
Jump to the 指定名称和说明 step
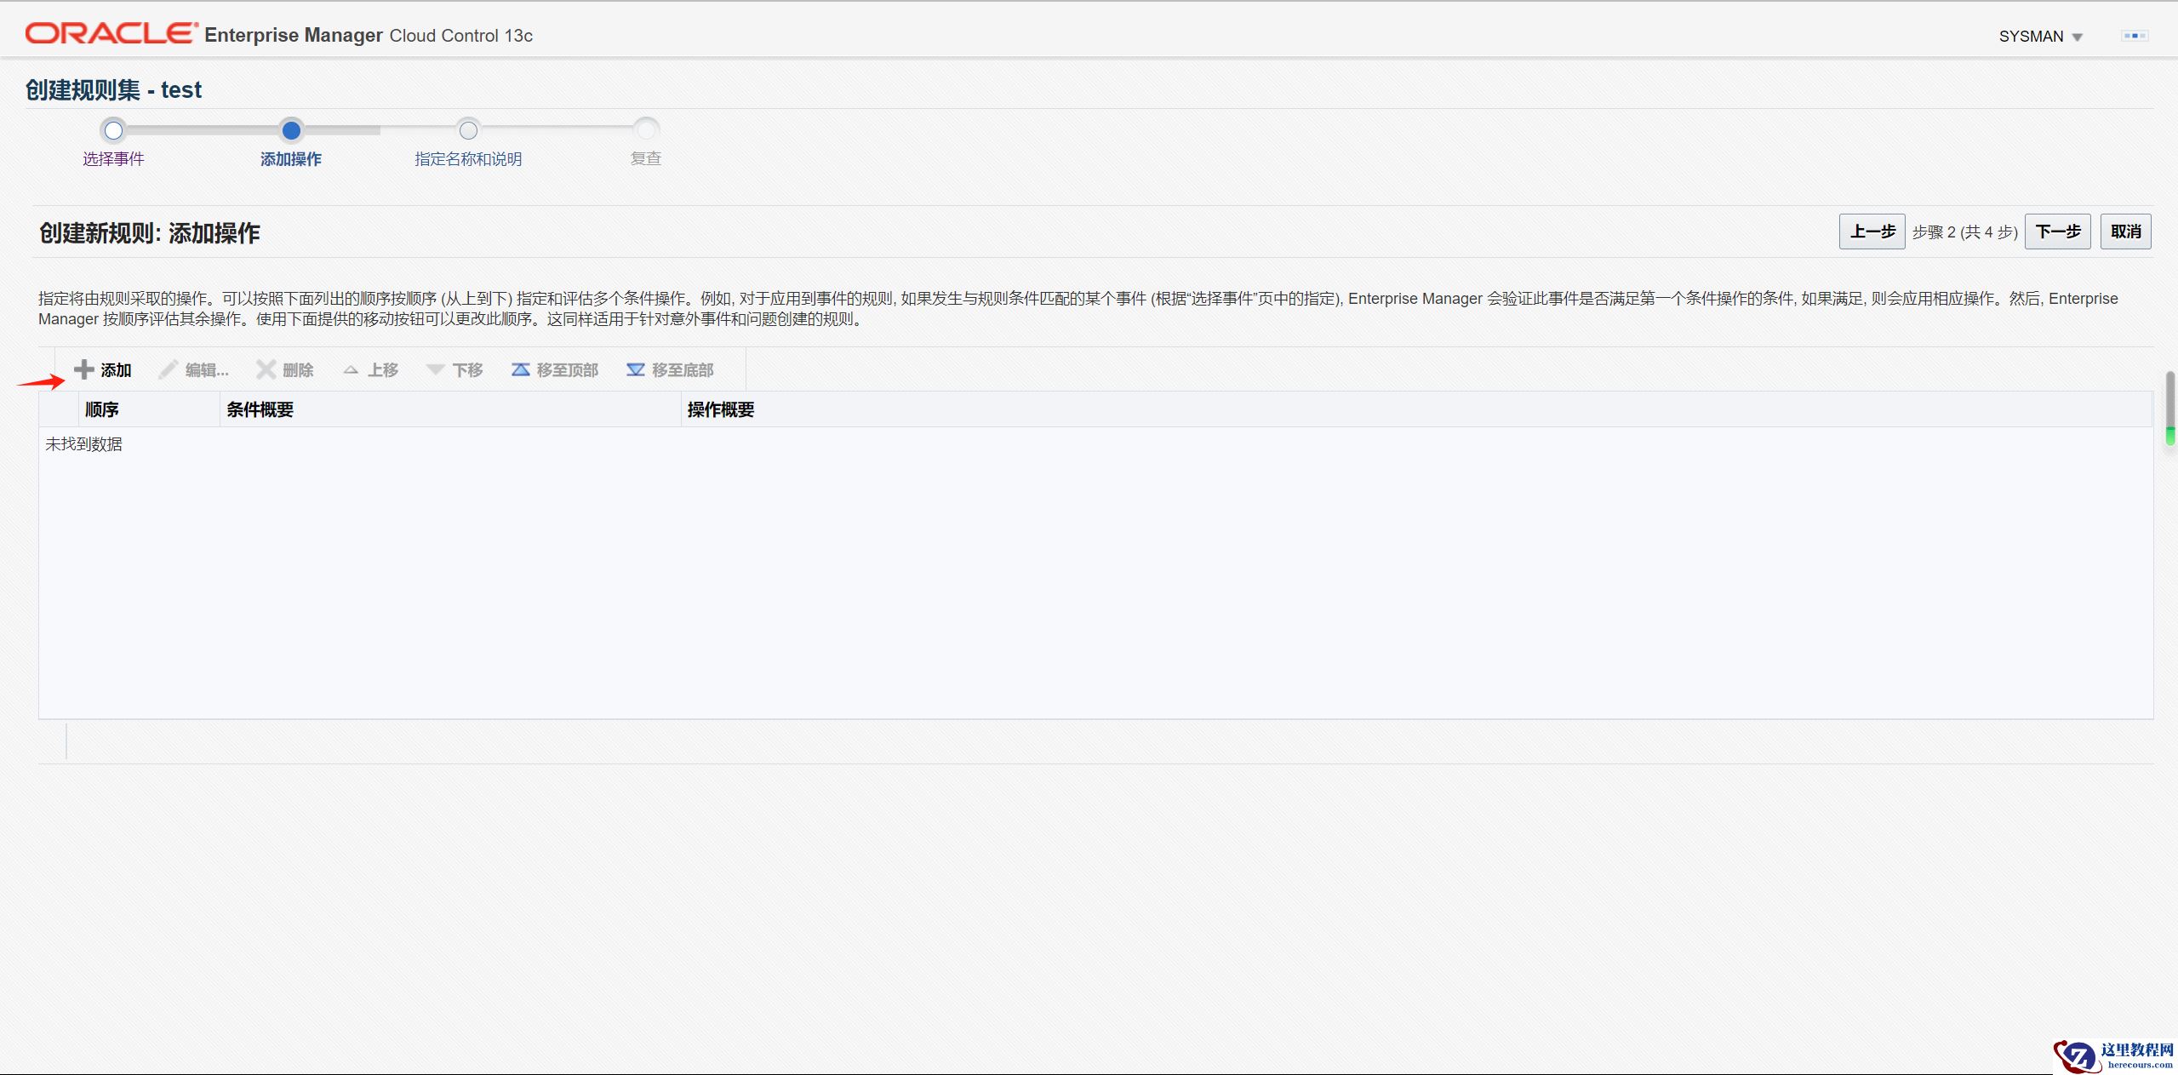(468, 131)
